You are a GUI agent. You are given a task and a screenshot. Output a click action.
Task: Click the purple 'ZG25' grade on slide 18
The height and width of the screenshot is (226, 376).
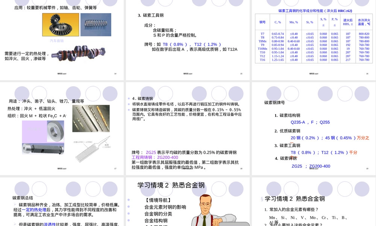(151, 153)
